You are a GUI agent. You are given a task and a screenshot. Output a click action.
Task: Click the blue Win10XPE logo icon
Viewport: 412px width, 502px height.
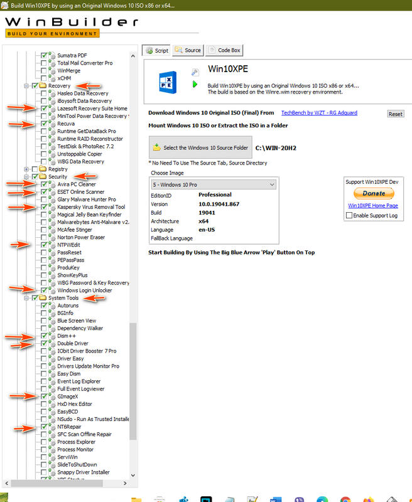(x=168, y=82)
